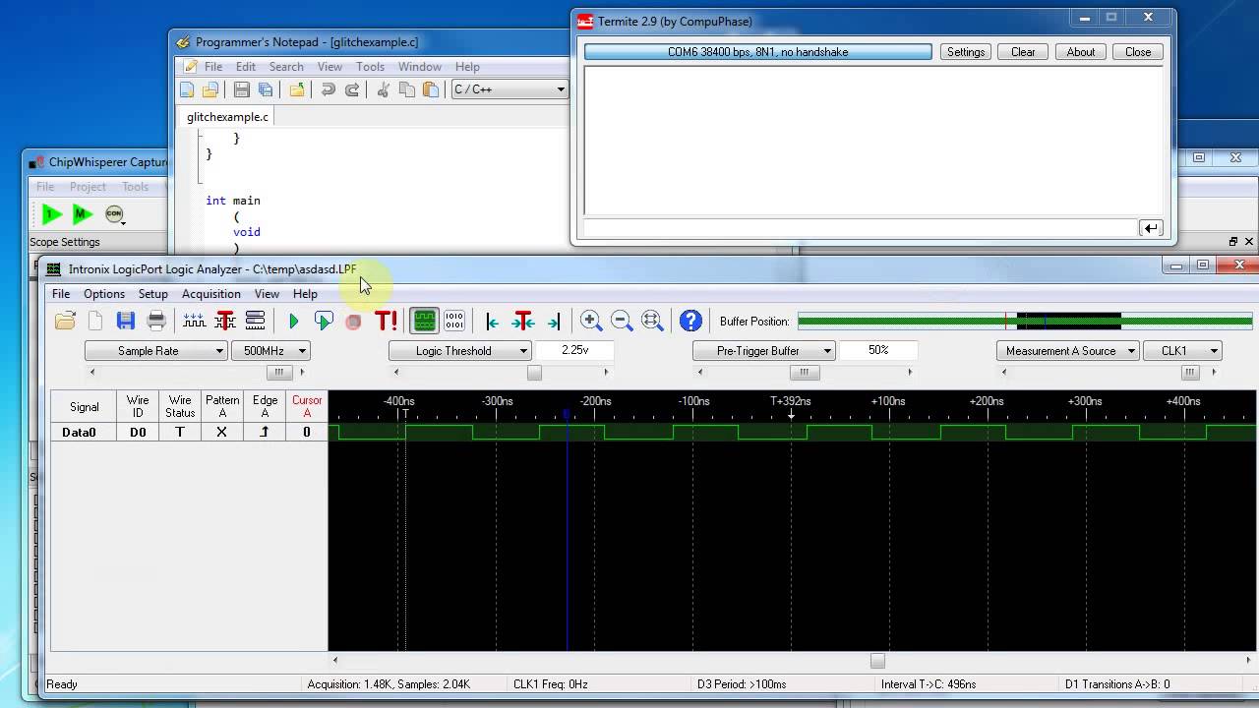This screenshot has height=708, width=1259.
Task: Force trigger with the red T! icon
Action: [x=386, y=321]
